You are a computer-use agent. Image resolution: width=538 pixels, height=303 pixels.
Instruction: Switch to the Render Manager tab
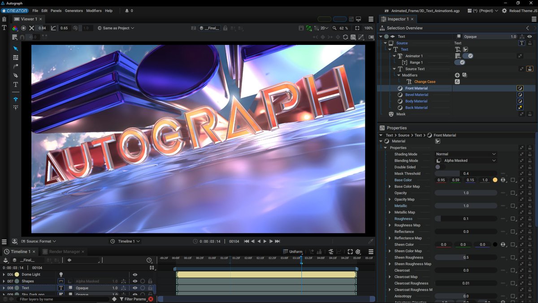pos(64,252)
